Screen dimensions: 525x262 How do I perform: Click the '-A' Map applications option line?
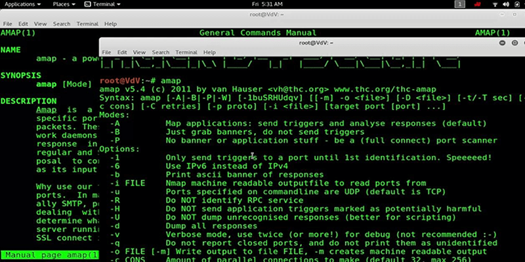point(299,123)
